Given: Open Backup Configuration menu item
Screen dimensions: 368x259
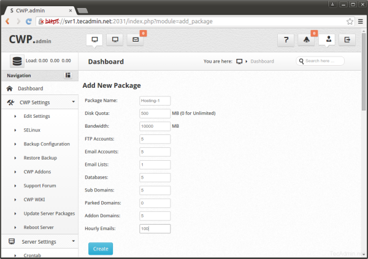Looking at the screenshot, I should click(47, 144).
